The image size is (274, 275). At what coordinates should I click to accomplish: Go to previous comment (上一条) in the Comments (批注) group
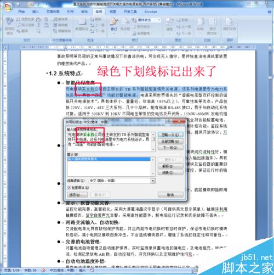[x=98, y=25]
